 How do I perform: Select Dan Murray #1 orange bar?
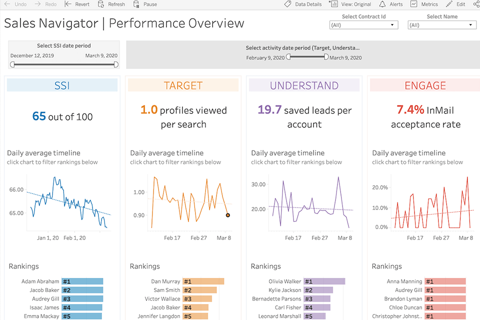[x=203, y=281]
